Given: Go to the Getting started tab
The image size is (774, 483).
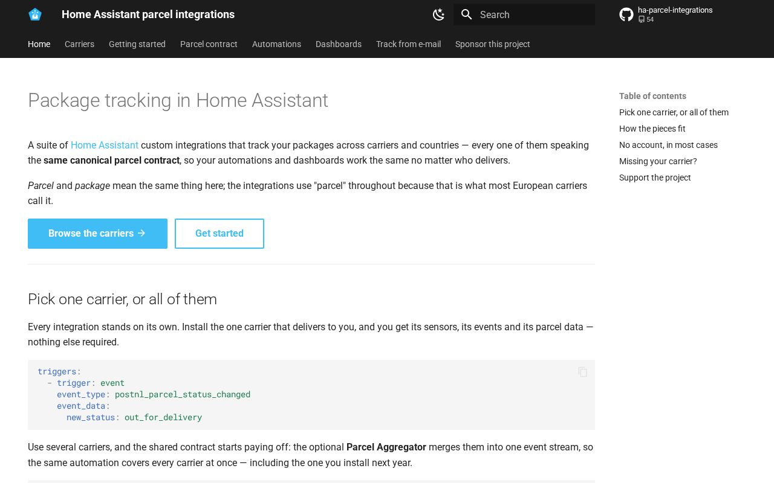Looking at the screenshot, I should [x=137, y=44].
